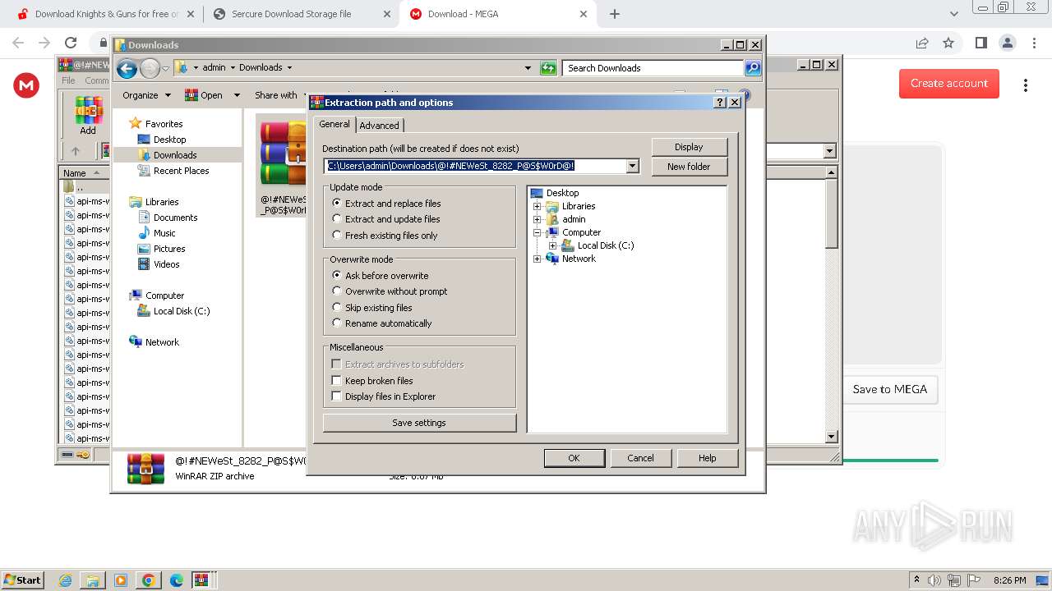Click the Explorer refresh button beside the address bar
Image resolution: width=1052 pixels, height=591 pixels.
[x=548, y=68]
